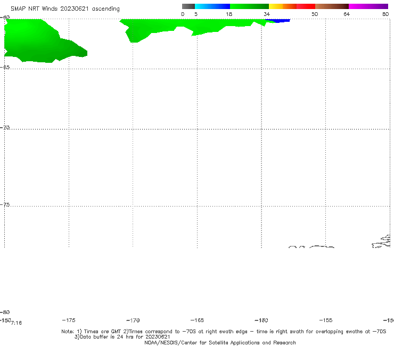
Task: Click the title "SMAP NRT Winds 20230621 ascending"
Action: tap(65, 9)
